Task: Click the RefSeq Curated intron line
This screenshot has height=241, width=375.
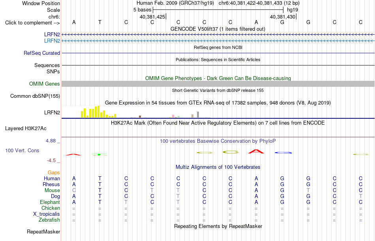Action: click(x=218, y=53)
